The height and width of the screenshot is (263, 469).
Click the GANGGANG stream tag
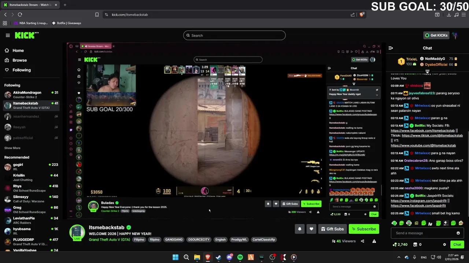(x=174, y=240)
